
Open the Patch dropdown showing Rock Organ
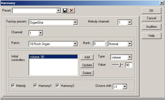pyautogui.click(x=75, y=44)
